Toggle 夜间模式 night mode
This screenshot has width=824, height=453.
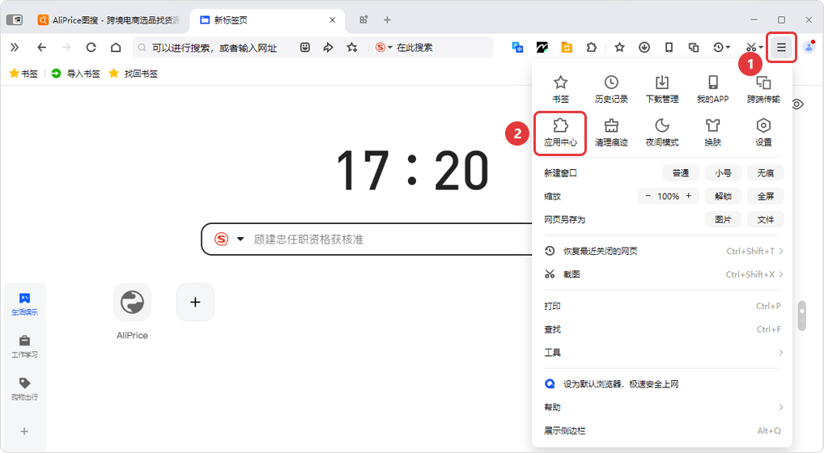(x=661, y=133)
